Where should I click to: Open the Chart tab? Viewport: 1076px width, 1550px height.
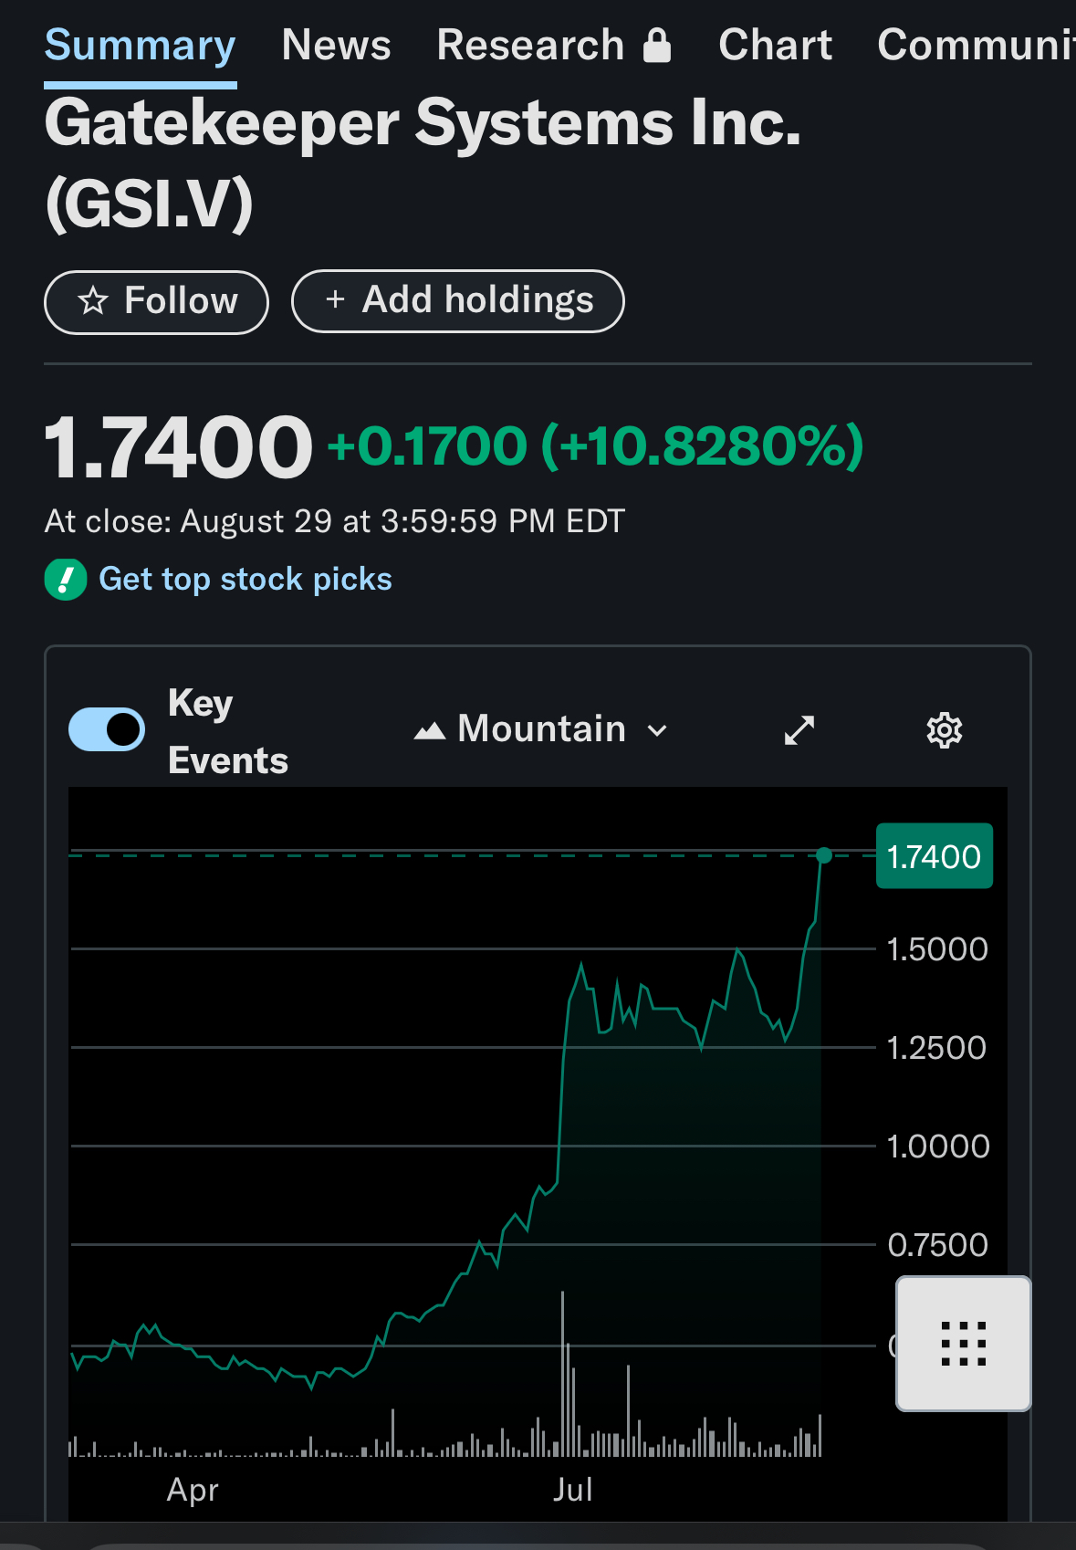pos(775,45)
